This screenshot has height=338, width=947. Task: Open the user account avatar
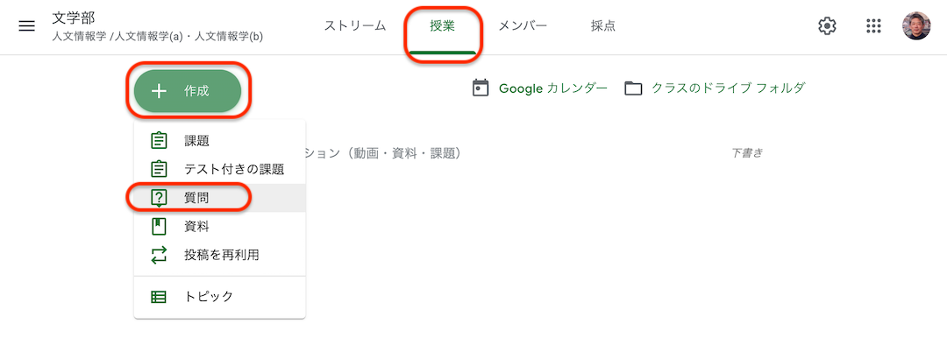[x=916, y=26]
